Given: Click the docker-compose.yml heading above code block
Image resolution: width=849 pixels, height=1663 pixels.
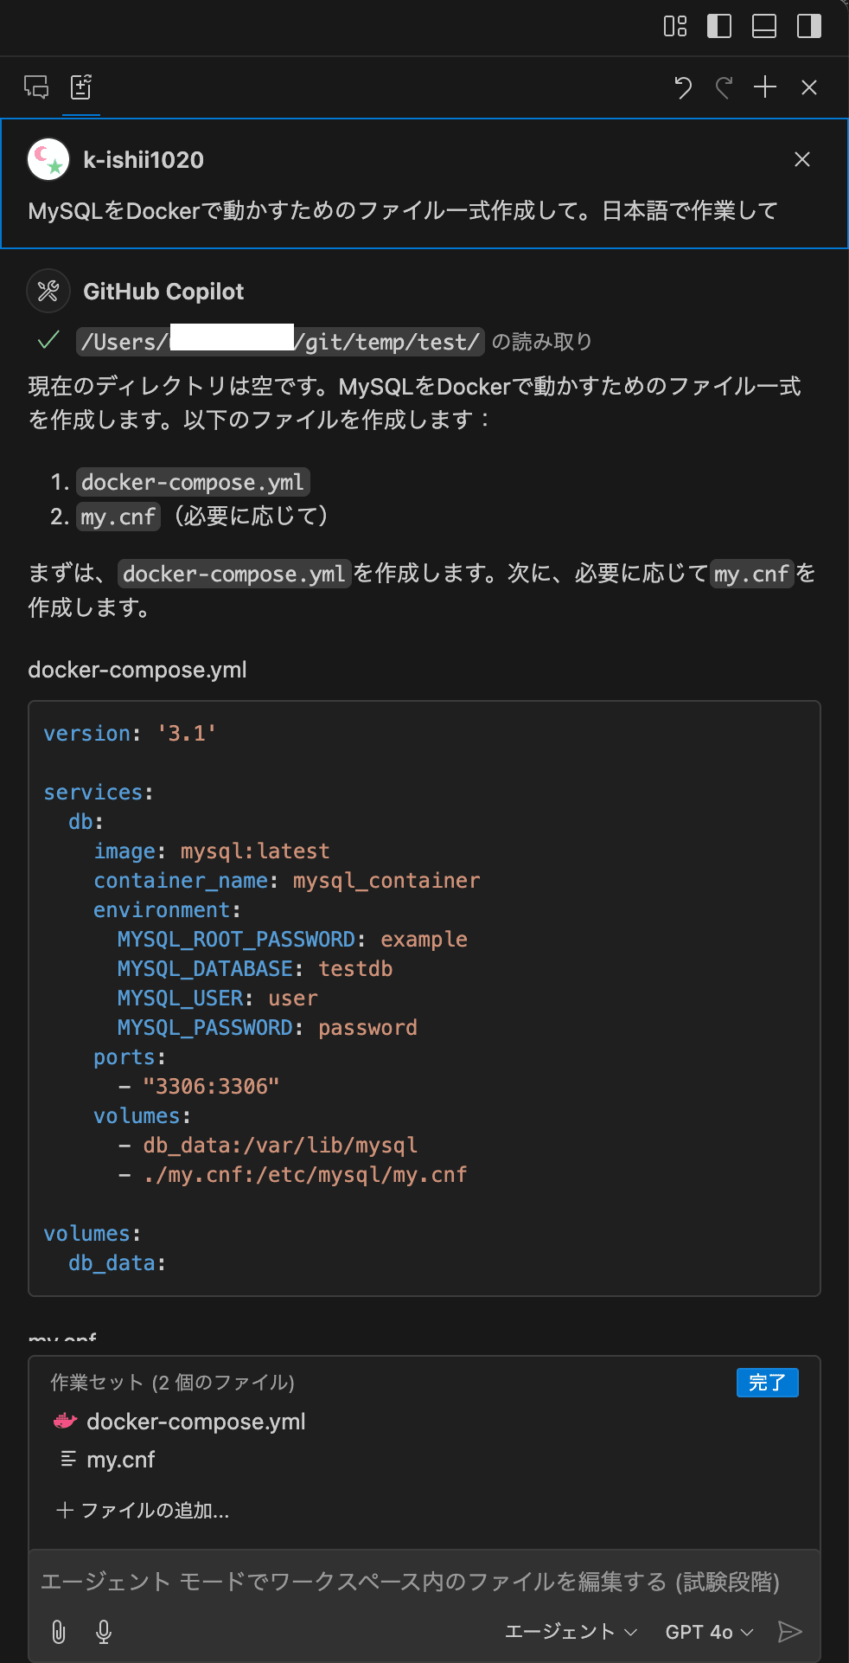Looking at the screenshot, I should pyautogui.click(x=137, y=670).
